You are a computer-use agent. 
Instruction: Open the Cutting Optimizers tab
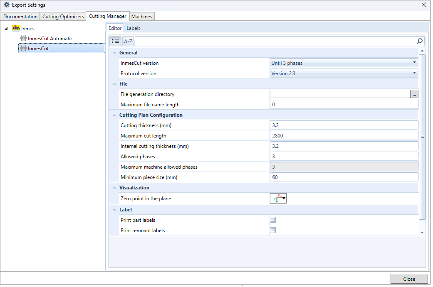pyautogui.click(x=63, y=16)
